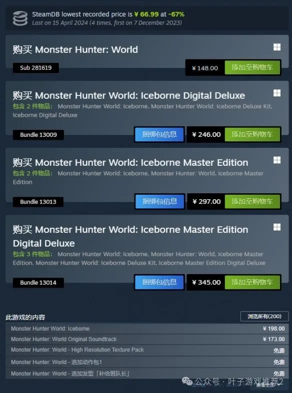Open World Original Soundtrack DLC row
The width and height of the screenshot is (292, 393).
pyautogui.click(x=147, y=339)
